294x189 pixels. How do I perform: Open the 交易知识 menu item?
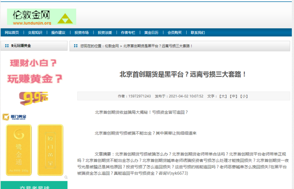[x=35, y=32]
